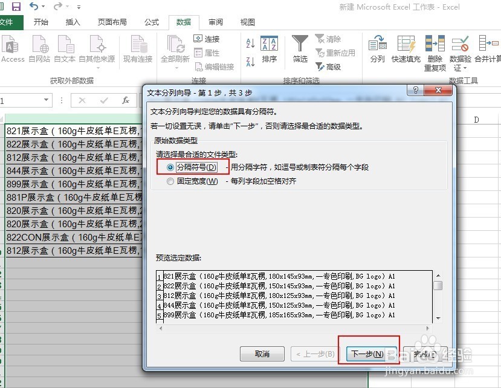501x388 pixels.
Task: Click the 上一步(B) Back button in wizard
Action: 315,354
